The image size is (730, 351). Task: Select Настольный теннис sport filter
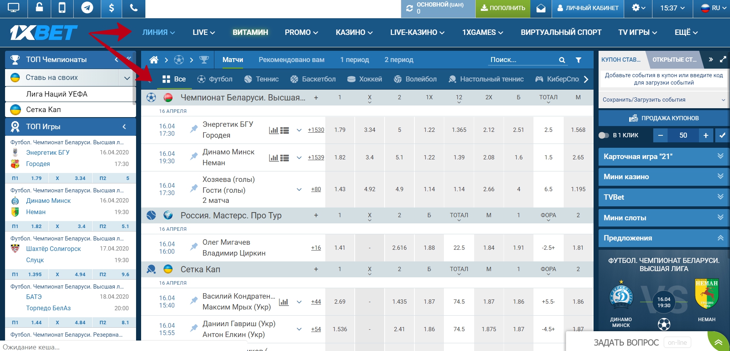[486, 79]
